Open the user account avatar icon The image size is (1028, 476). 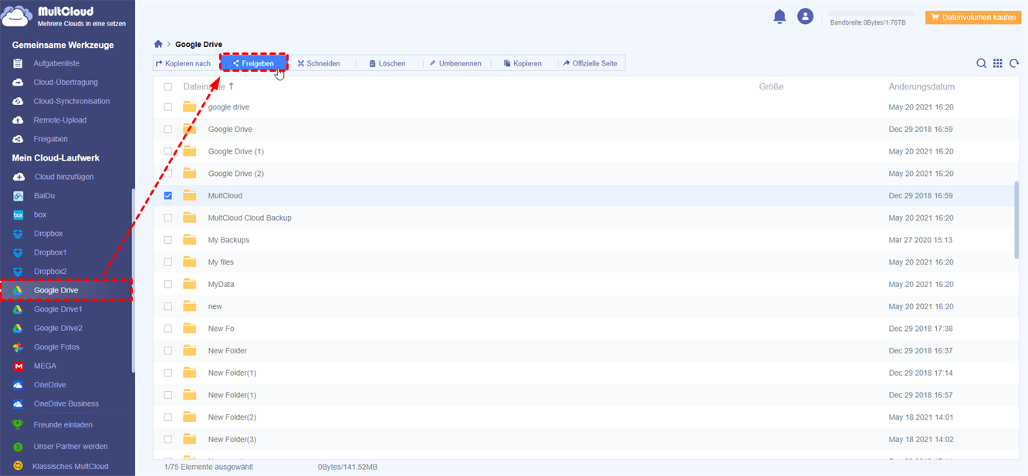(x=805, y=16)
